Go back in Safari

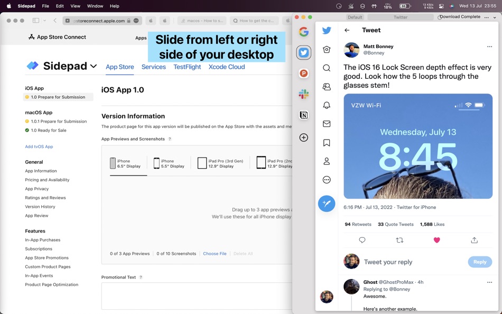pos(55,21)
